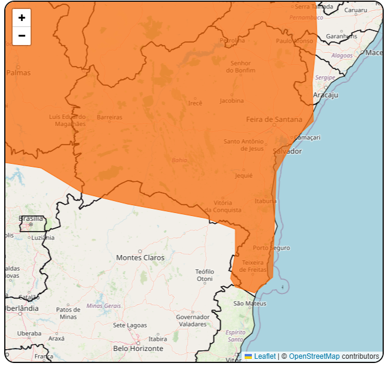This screenshot has width=385, height=366.
Task: Click the Porto Seguro label
Action: [271, 248]
